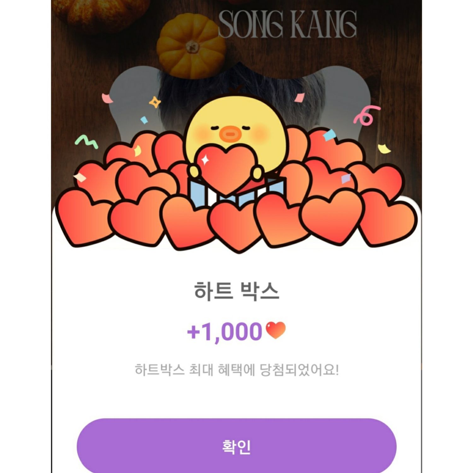473x473 pixels.
Task: Tap the purple 확인 confirm button
Action: pyautogui.click(x=237, y=446)
